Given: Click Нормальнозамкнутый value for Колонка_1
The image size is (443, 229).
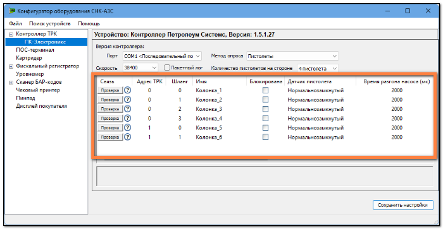Looking at the screenshot, I should tap(316, 90).
